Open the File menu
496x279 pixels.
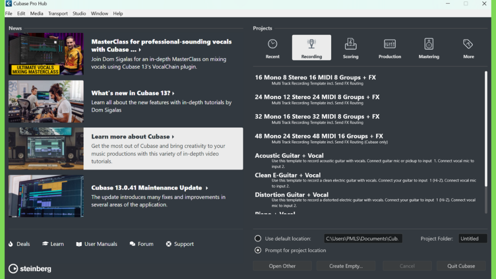point(9,14)
